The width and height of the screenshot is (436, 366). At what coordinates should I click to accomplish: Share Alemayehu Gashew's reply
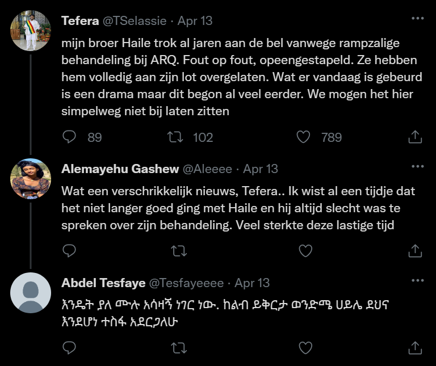(415, 250)
